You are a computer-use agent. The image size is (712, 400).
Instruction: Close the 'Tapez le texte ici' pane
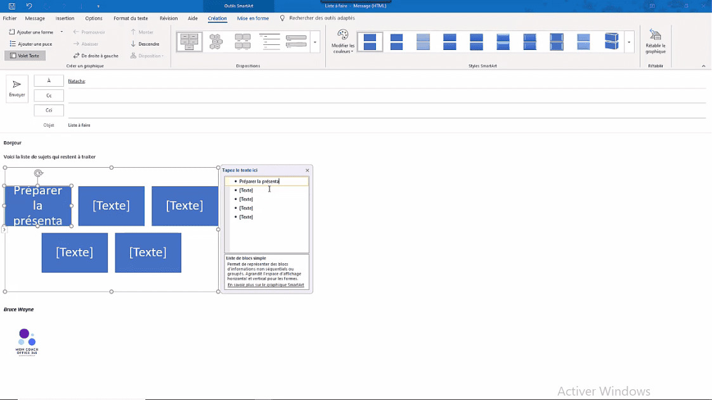tap(307, 170)
